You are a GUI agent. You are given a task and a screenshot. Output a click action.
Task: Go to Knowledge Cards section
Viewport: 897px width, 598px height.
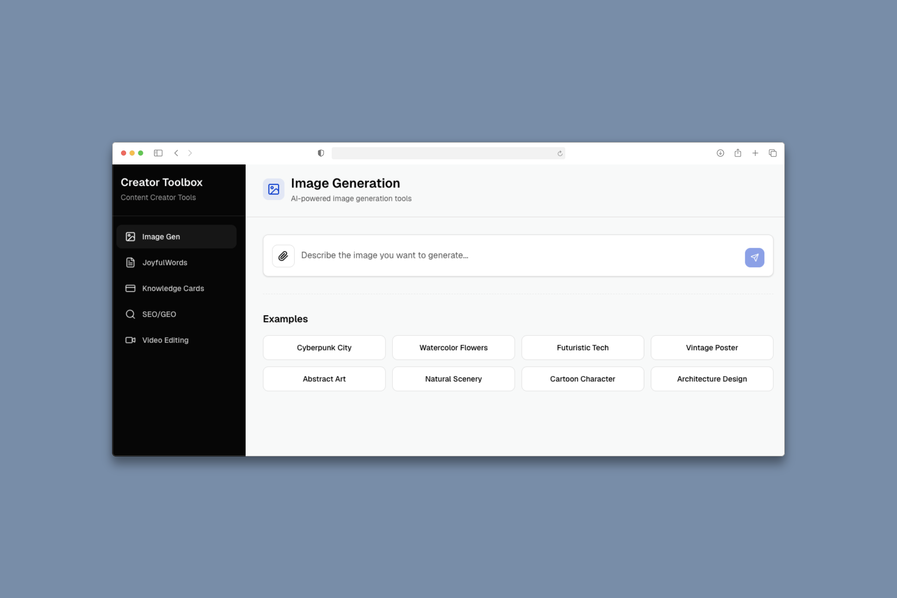(x=173, y=288)
